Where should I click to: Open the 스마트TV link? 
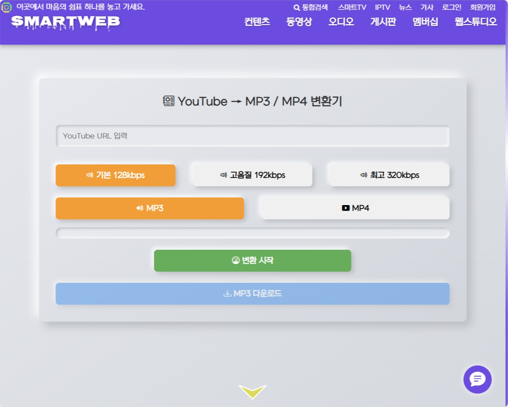pos(352,7)
